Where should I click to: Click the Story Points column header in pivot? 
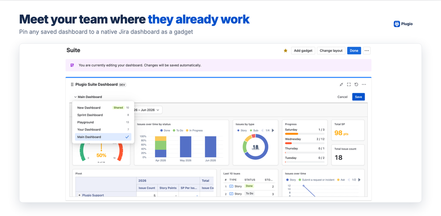[x=168, y=188]
